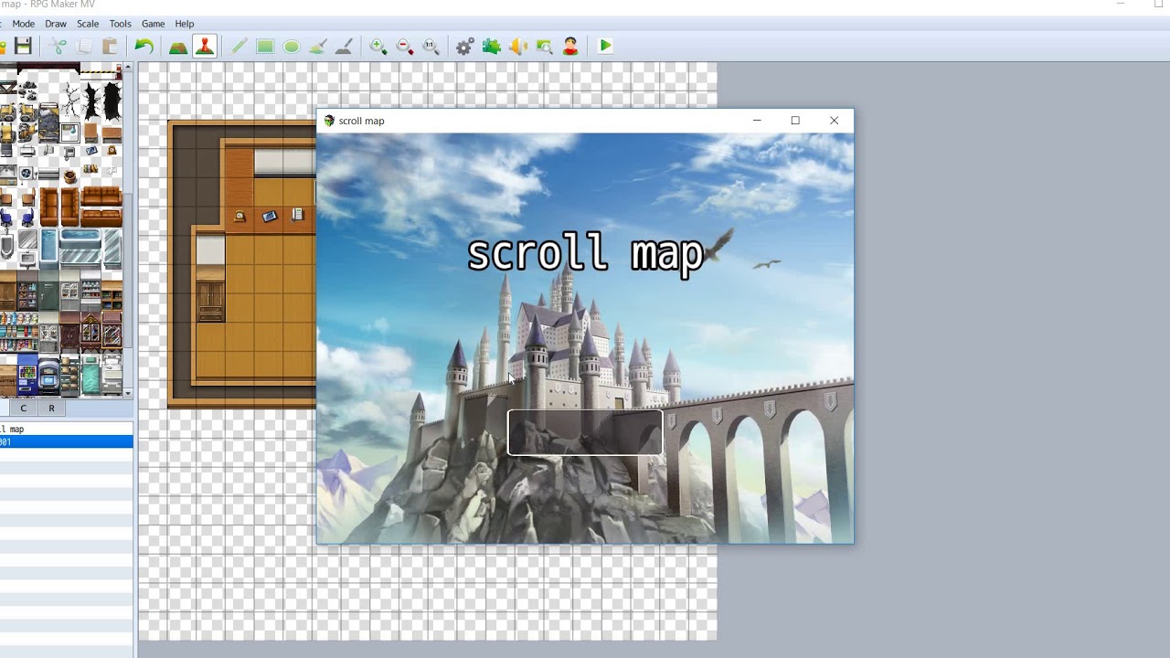Switch to Event editing mode icon
The height and width of the screenshot is (658, 1170).
(205, 46)
